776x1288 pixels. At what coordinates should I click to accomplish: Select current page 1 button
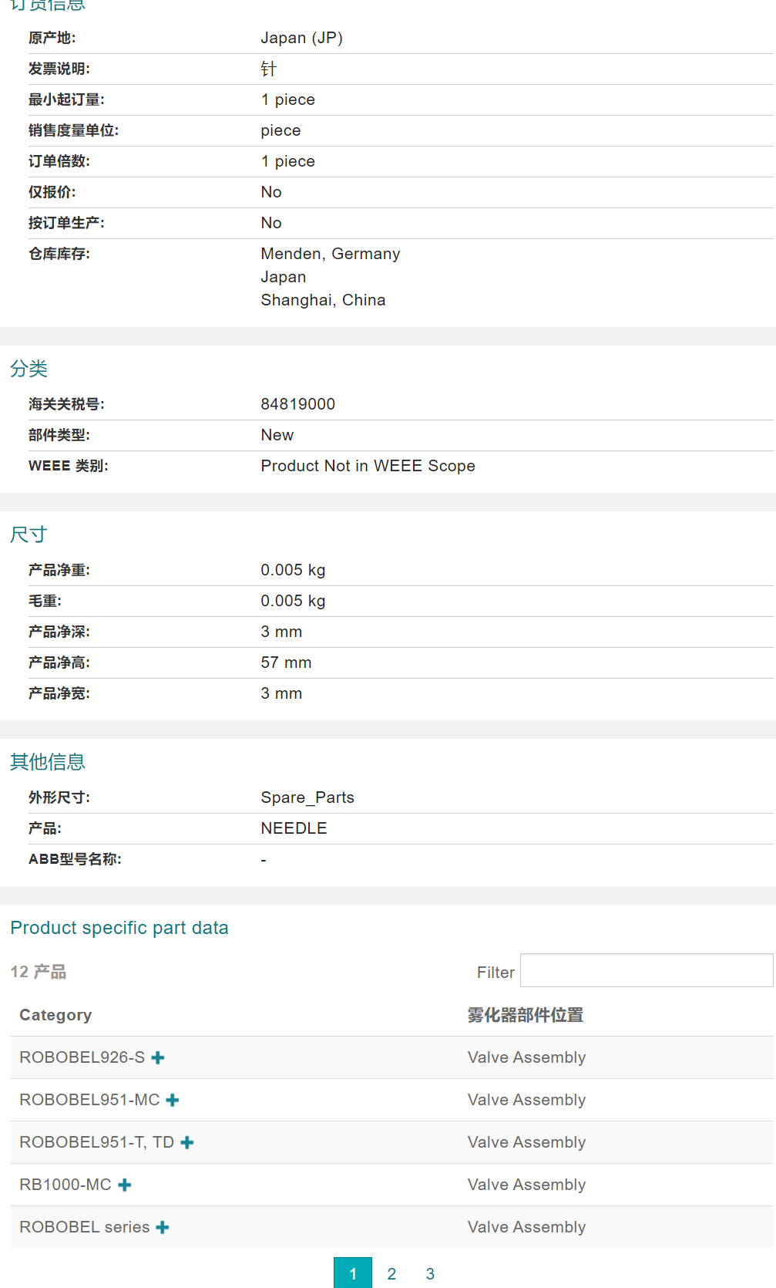click(353, 1273)
